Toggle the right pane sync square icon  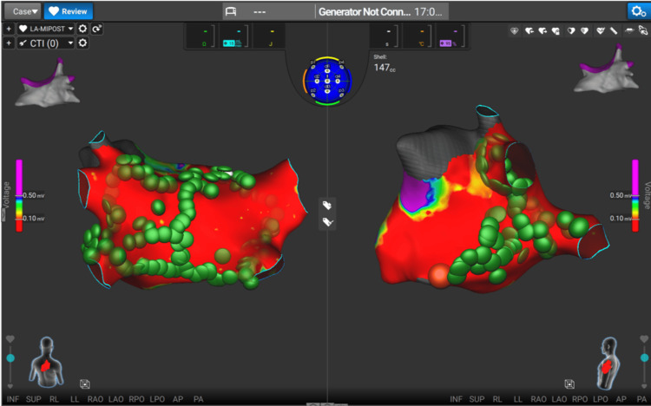click(x=569, y=384)
